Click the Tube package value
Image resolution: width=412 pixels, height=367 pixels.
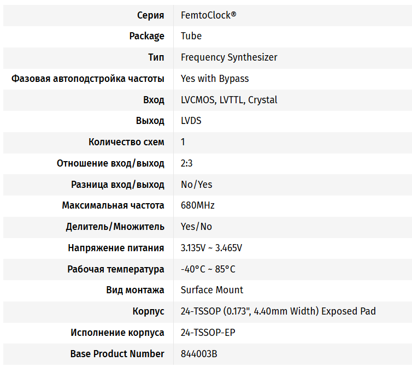coord(191,36)
